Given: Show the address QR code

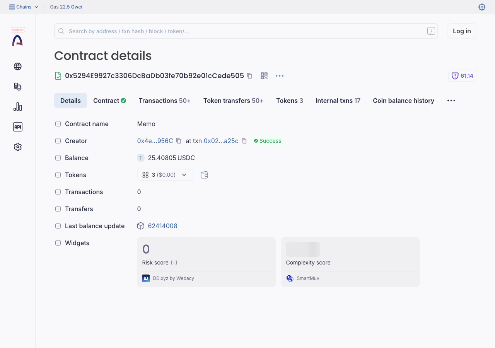Looking at the screenshot, I should (x=264, y=76).
